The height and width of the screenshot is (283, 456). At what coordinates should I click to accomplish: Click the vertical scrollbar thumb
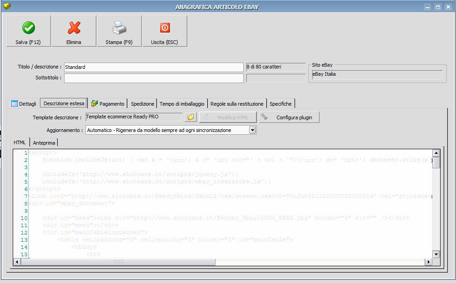coord(436,162)
